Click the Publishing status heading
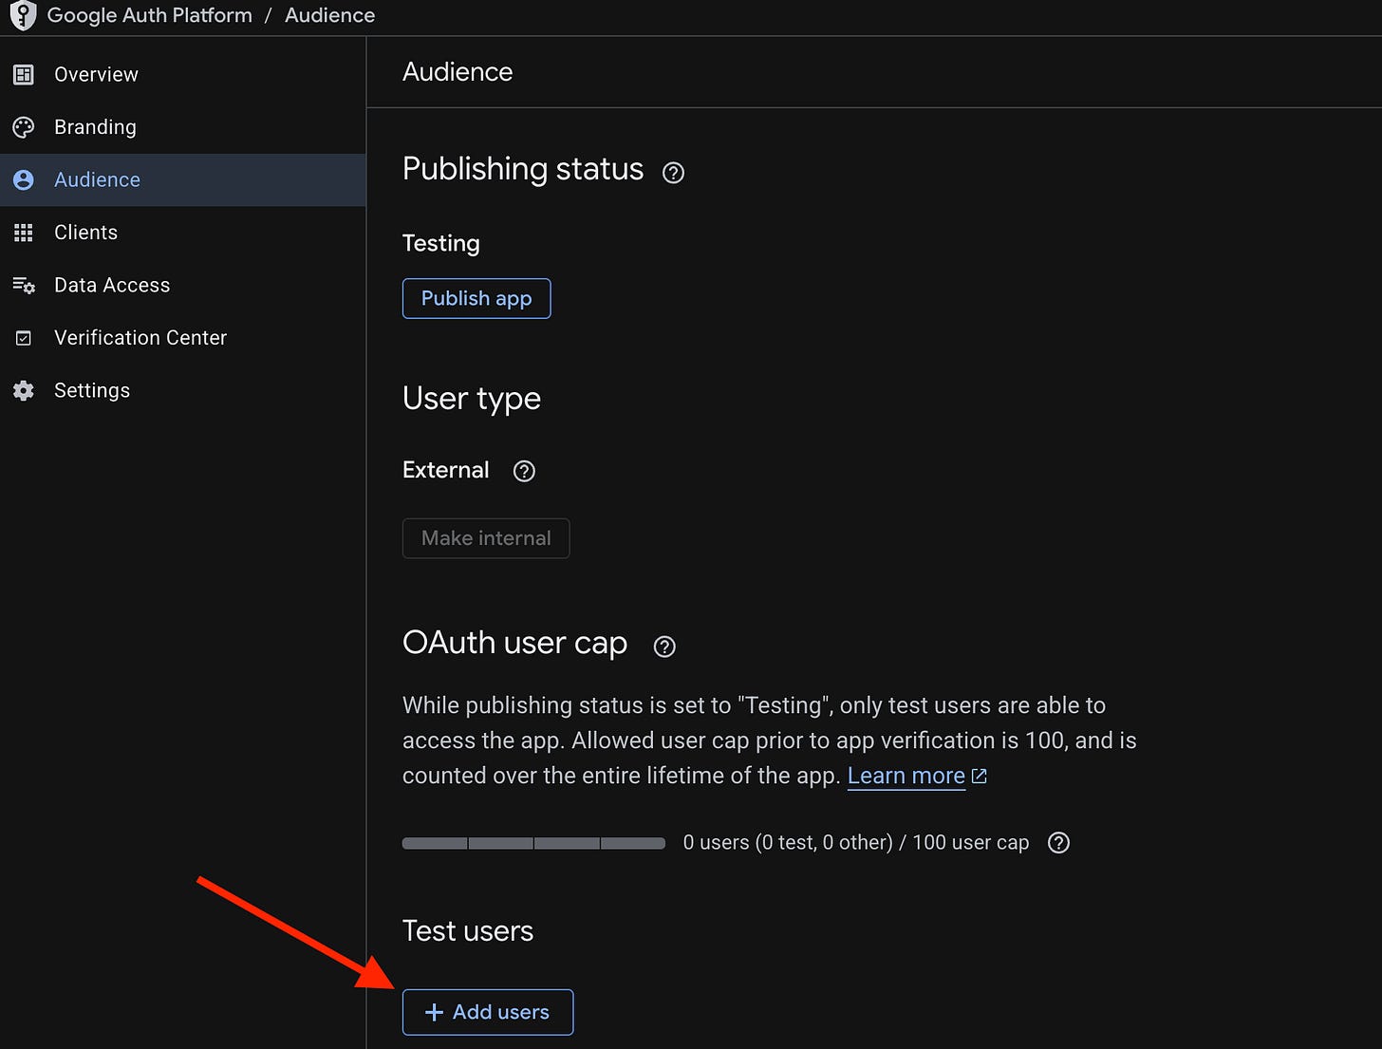The height and width of the screenshot is (1049, 1382). tap(523, 169)
